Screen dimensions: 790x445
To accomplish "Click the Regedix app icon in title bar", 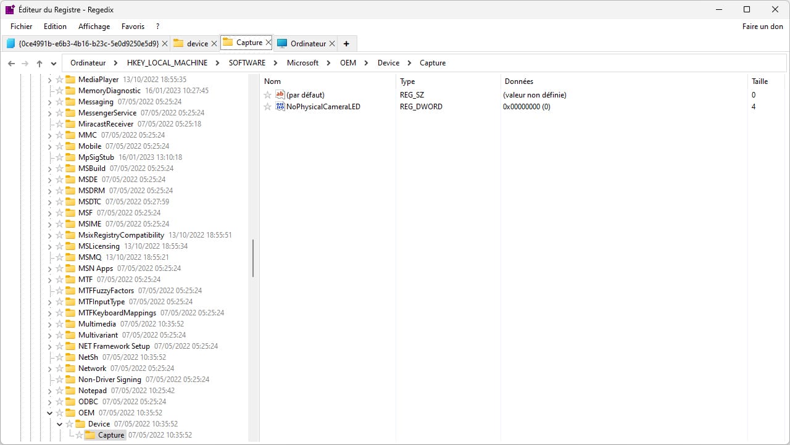I will [x=10, y=9].
